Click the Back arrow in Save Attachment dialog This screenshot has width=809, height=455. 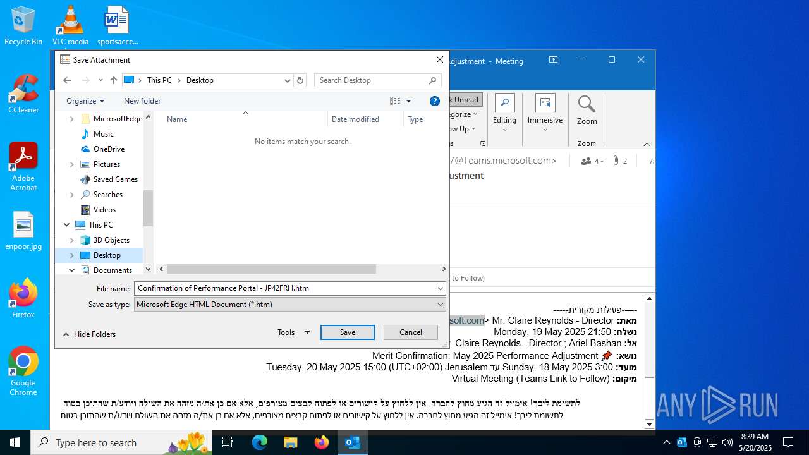pyautogui.click(x=67, y=80)
